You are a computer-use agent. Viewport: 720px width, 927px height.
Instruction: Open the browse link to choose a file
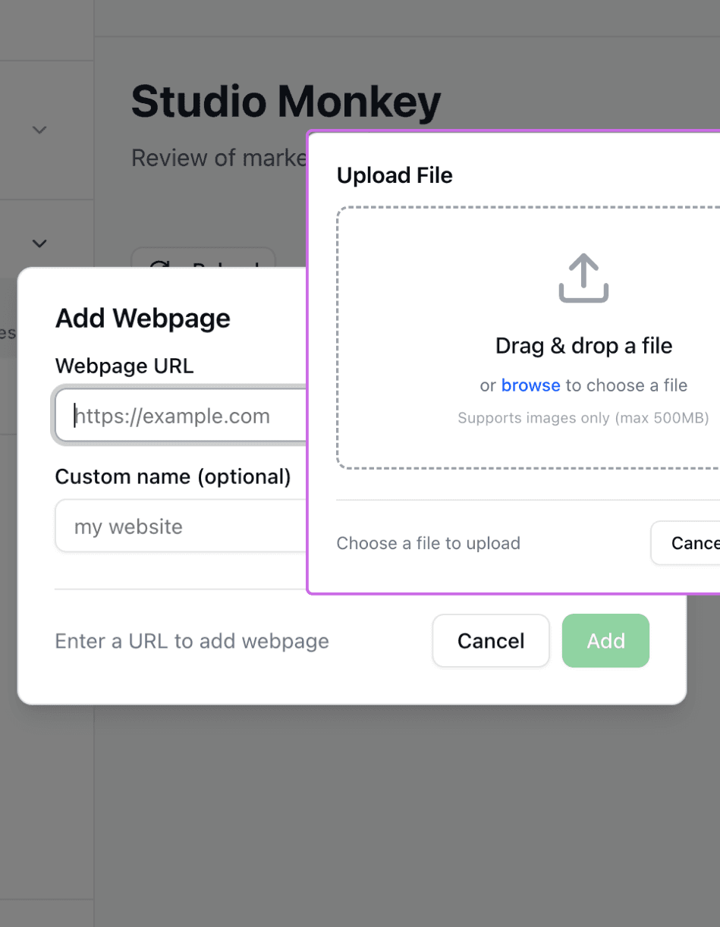pos(530,385)
